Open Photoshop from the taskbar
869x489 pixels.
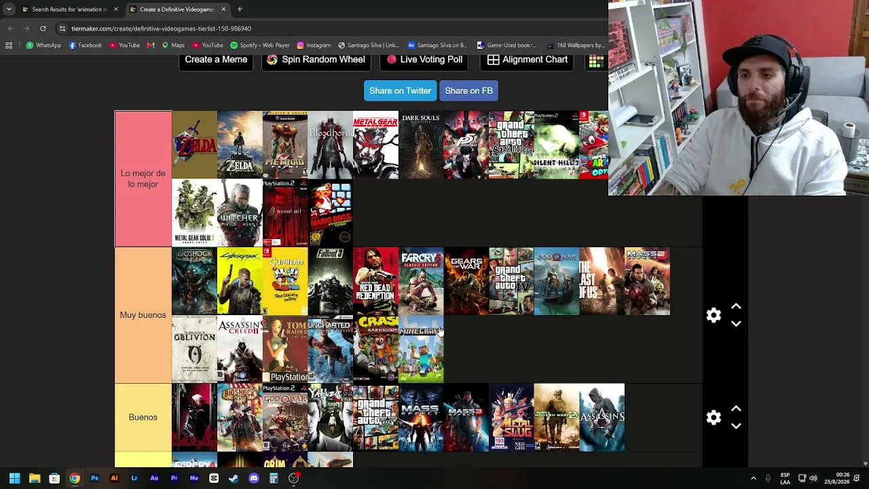click(94, 479)
